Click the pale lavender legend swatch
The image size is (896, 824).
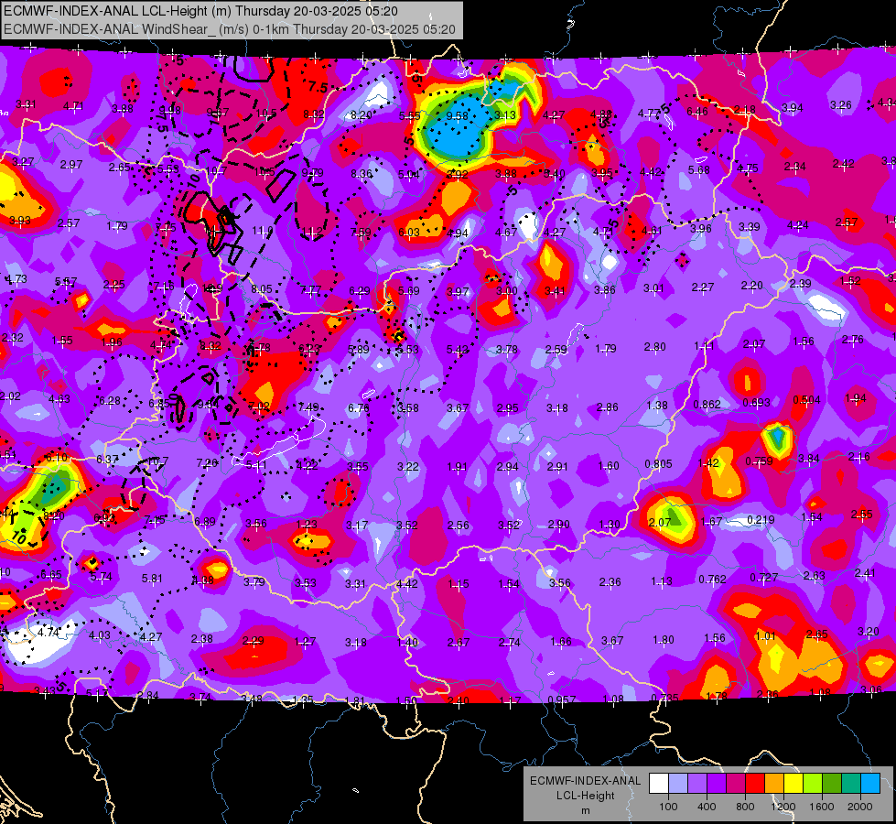click(678, 784)
